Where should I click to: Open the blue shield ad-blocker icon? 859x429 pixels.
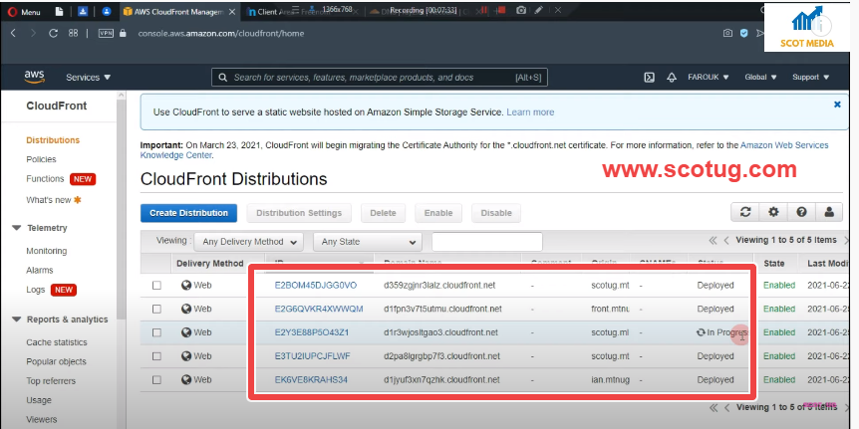pyautogui.click(x=744, y=33)
